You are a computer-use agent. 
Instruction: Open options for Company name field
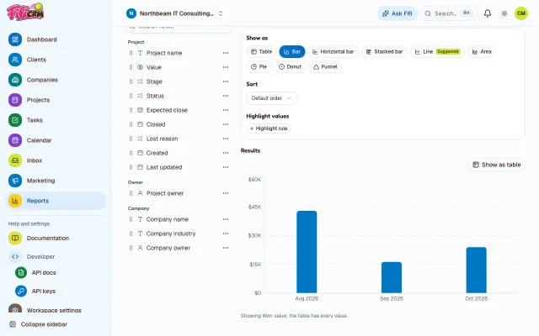[x=226, y=219]
